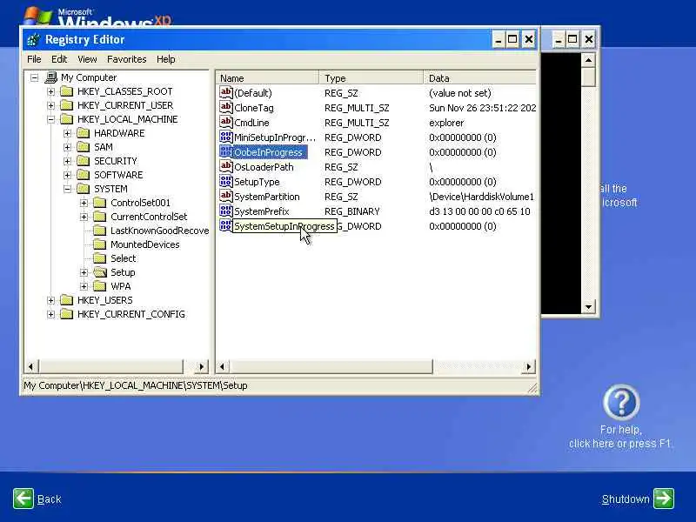Click the HKEY_LOCAL_MACHINE folder icon
The width and height of the screenshot is (696, 522).
point(67,119)
